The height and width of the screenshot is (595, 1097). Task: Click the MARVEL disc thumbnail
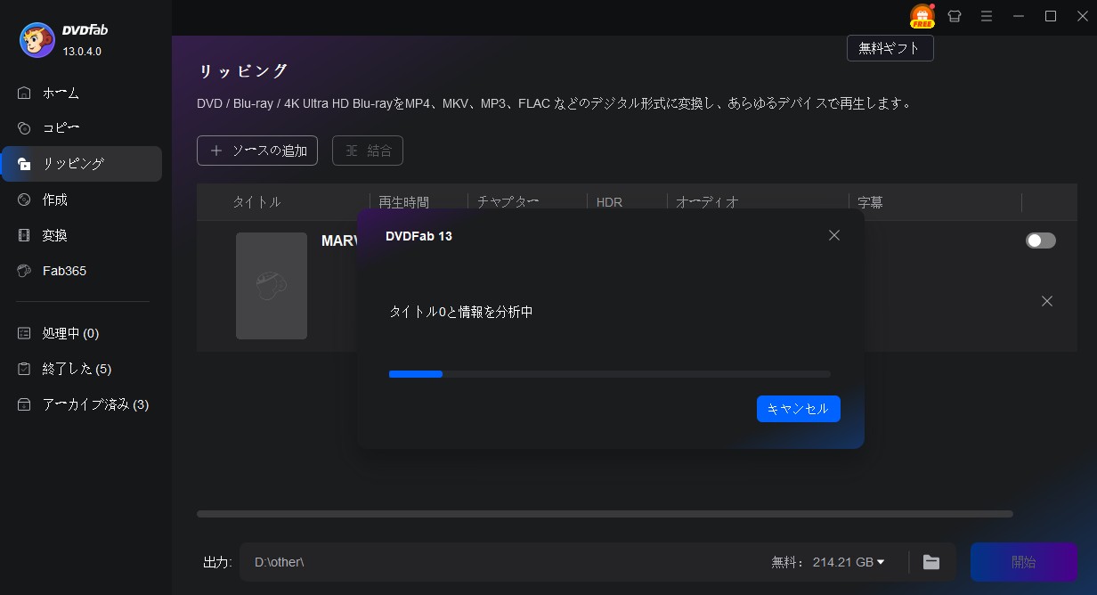(272, 286)
